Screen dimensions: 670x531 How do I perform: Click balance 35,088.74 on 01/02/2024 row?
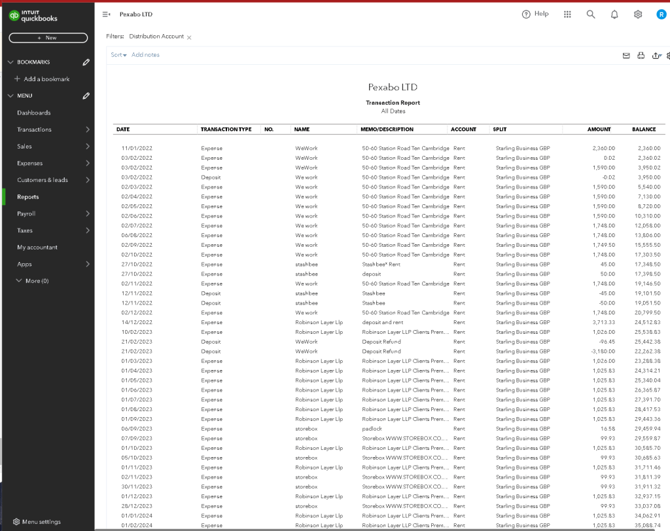pyautogui.click(x=647, y=525)
